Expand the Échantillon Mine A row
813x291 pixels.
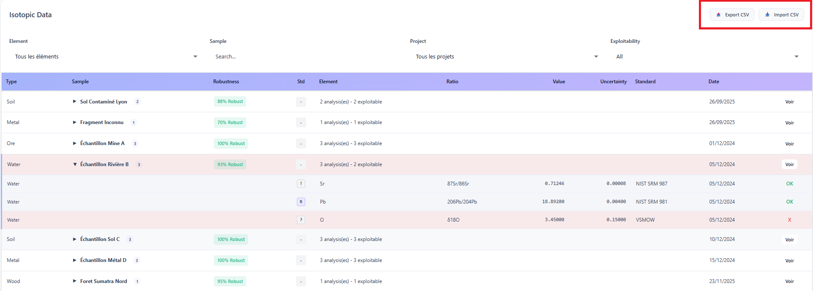click(75, 143)
